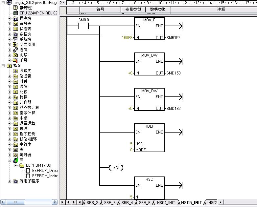
Task: Expand the 程序块 tree node
Action: (9, 18)
